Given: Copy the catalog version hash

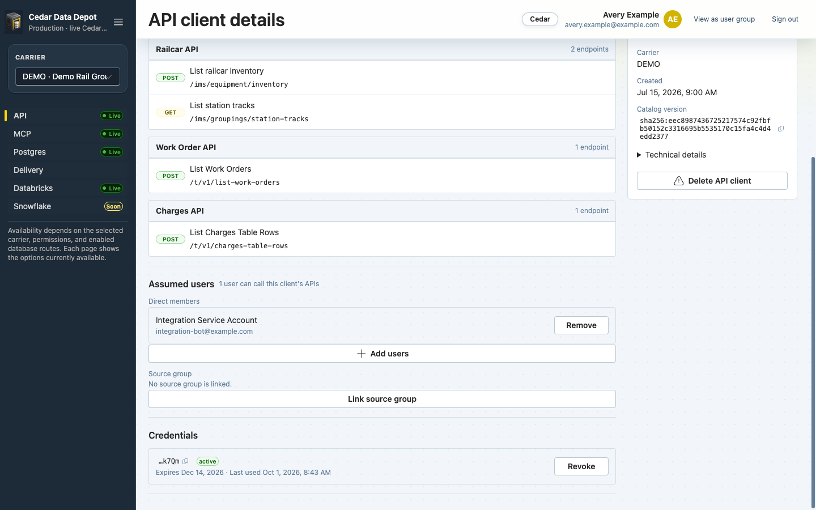Looking at the screenshot, I should pos(781,129).
